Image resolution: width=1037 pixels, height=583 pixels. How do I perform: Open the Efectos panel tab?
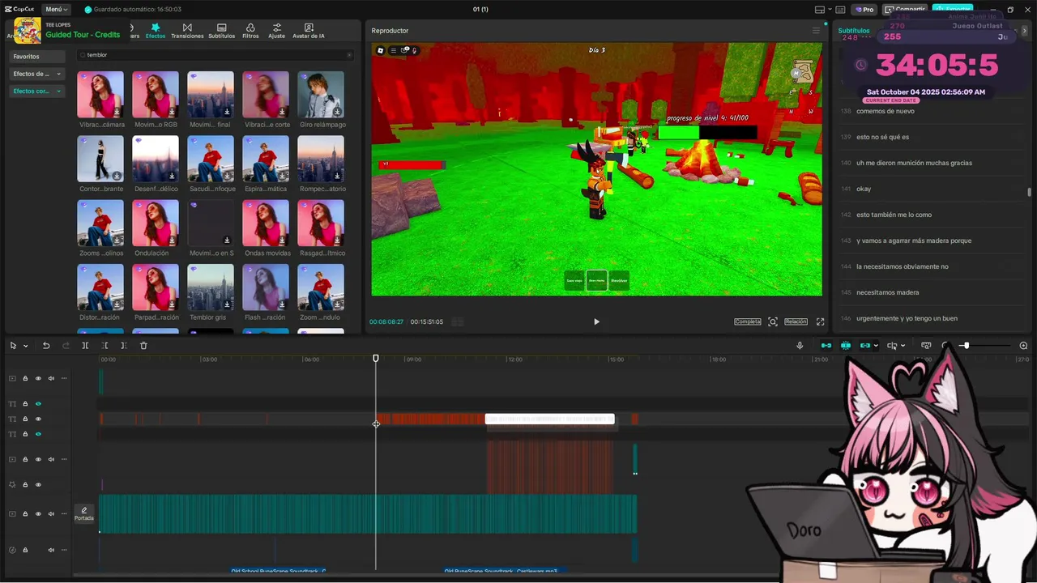click(x=155, y=31)
